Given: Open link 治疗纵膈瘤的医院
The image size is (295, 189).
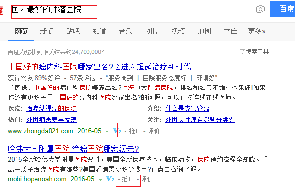Looking at the screenshot, I should pos(52,108).
